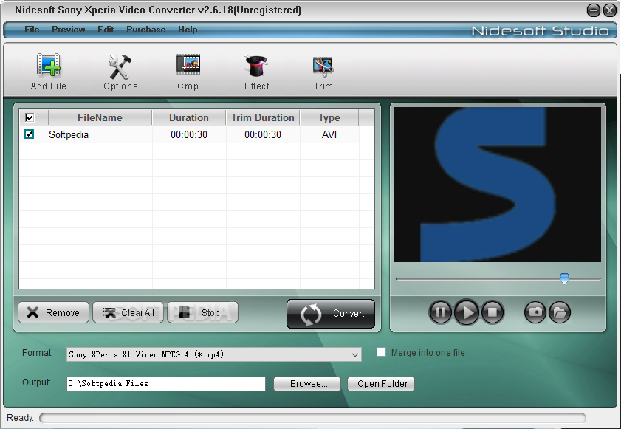Click the Browse... button
The height and width of the screenshot is (429, 621).
click(x=307, y=384)
